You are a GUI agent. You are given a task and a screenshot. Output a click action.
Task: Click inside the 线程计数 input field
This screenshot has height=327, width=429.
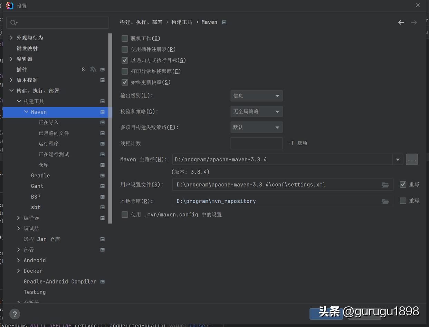256,143
